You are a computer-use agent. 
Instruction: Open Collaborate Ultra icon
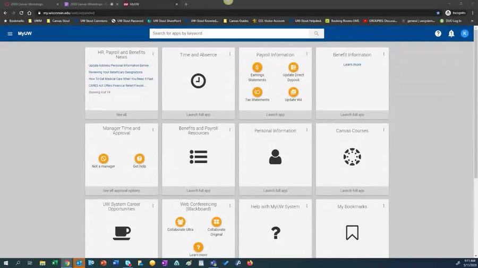[180, 221]
